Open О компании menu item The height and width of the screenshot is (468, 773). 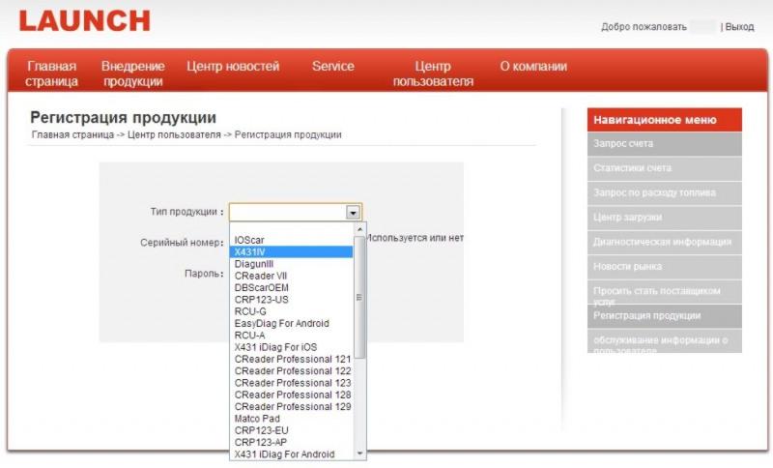pos(533,66)
